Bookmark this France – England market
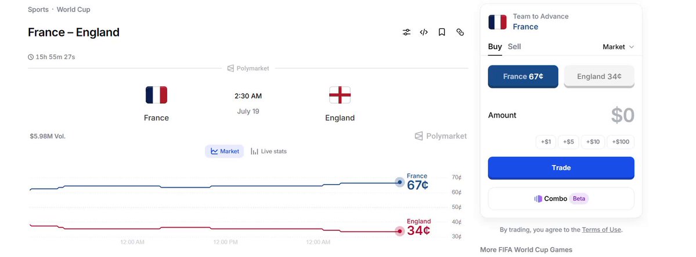This screenshot has width=696, height=257. pyautogui.click(x=442, y=32)
